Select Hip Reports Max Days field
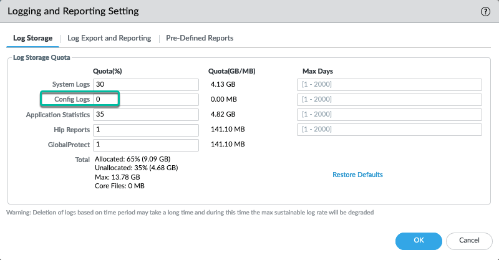The height and width of the screenshot is (260, 499). (x=389, y=130)
